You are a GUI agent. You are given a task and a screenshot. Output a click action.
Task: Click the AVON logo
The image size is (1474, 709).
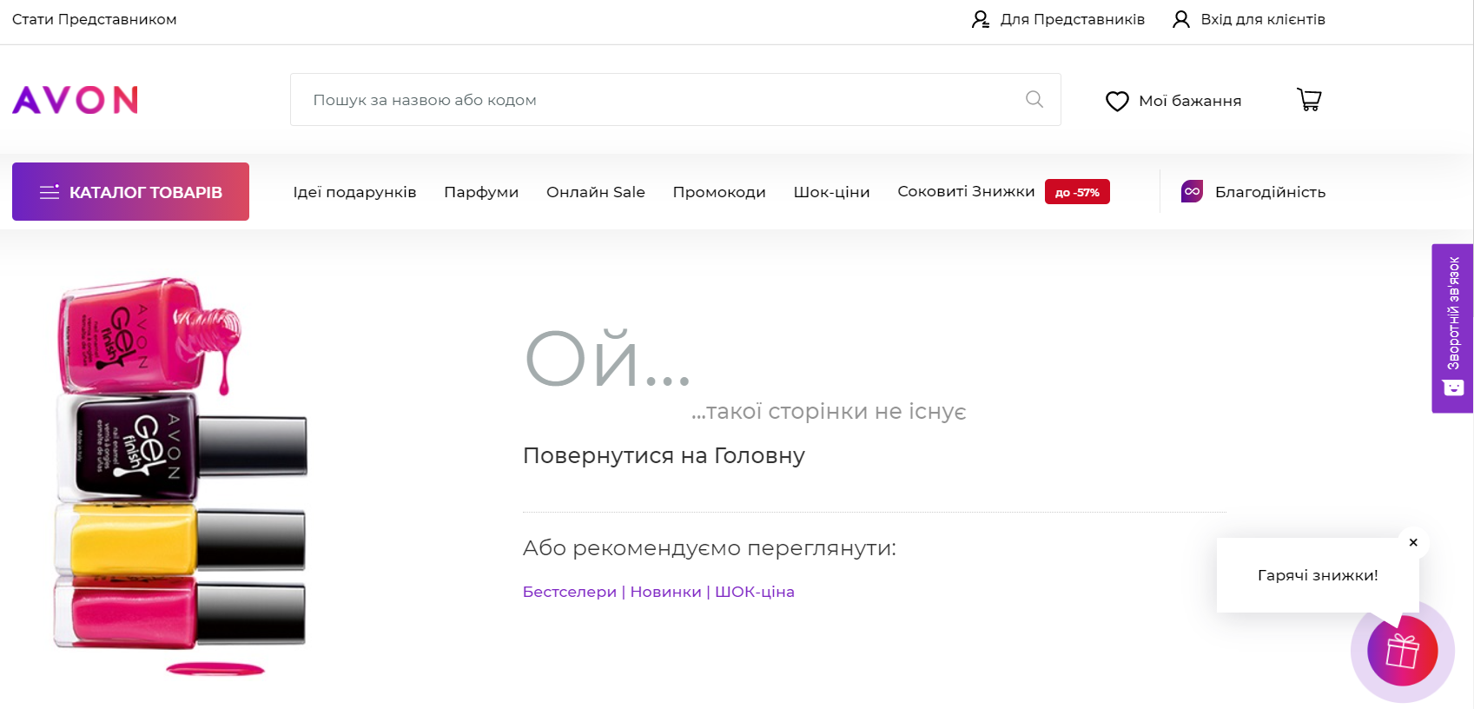point(76,100)
